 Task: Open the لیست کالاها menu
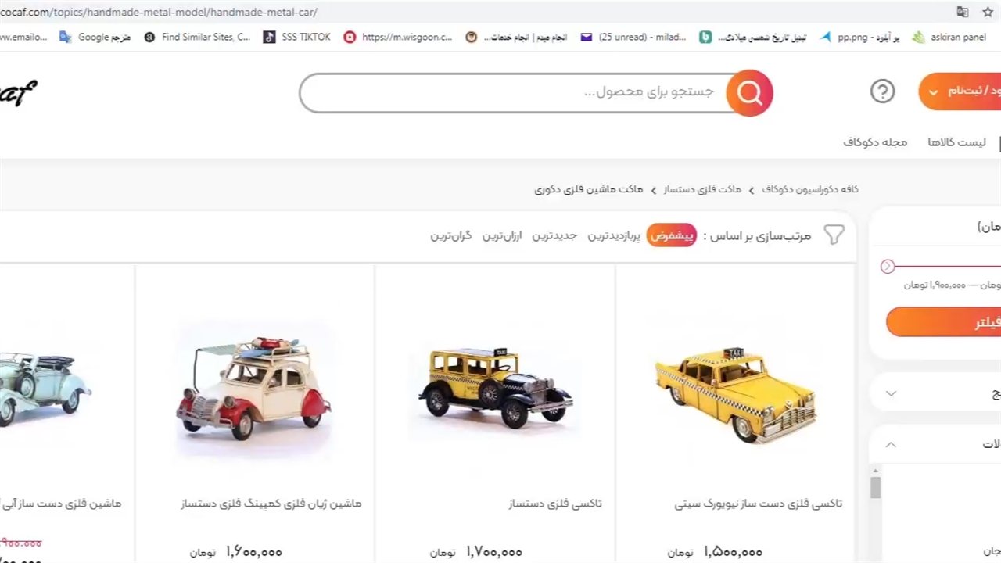[956, 142]
